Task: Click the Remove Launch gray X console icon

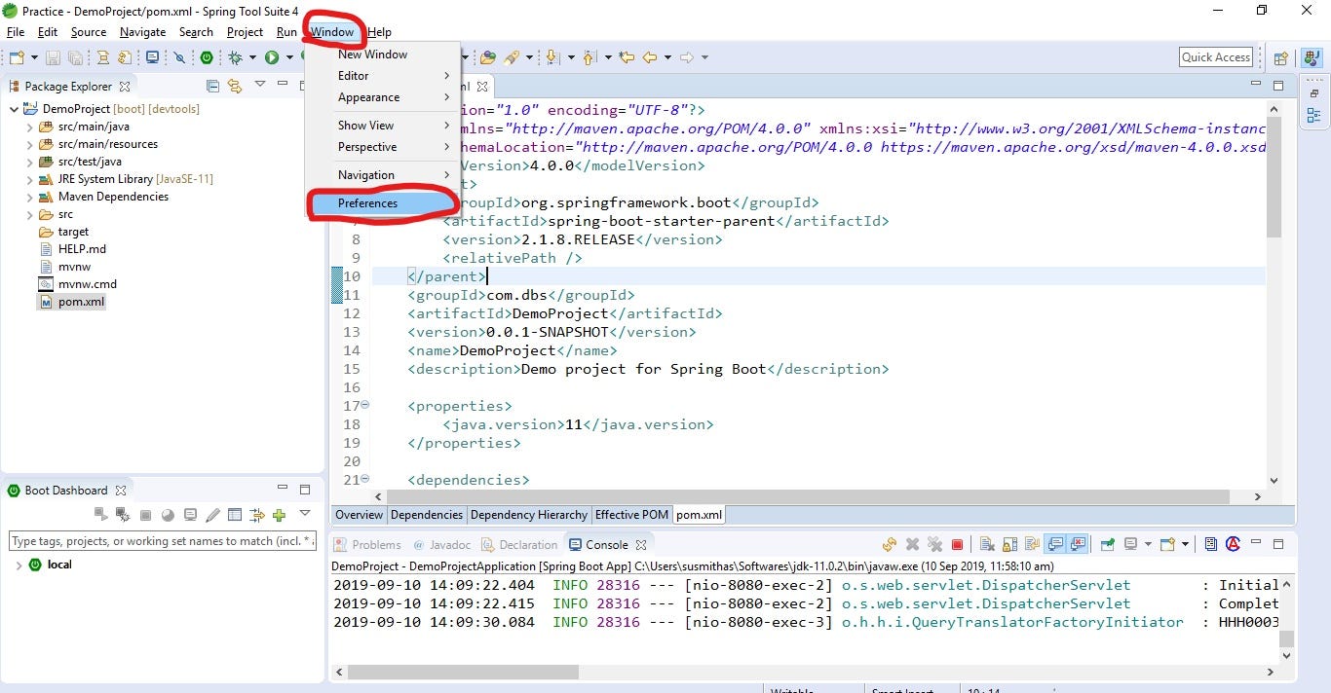Action: [913, 545]
